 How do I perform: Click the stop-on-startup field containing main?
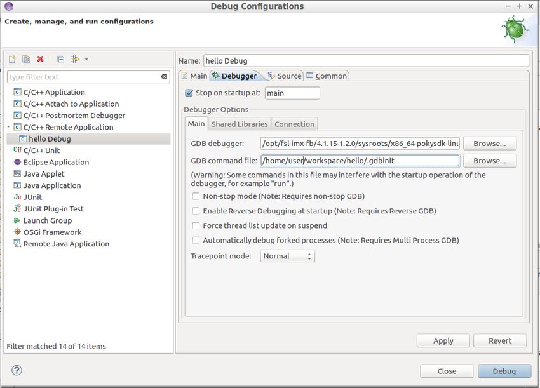pyautogui.click(x=292, y=93)
